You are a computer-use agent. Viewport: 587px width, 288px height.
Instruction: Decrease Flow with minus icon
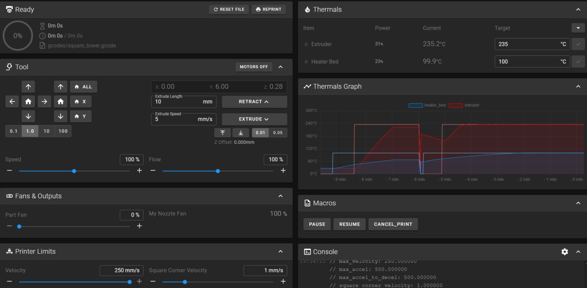tap(153, 171)
